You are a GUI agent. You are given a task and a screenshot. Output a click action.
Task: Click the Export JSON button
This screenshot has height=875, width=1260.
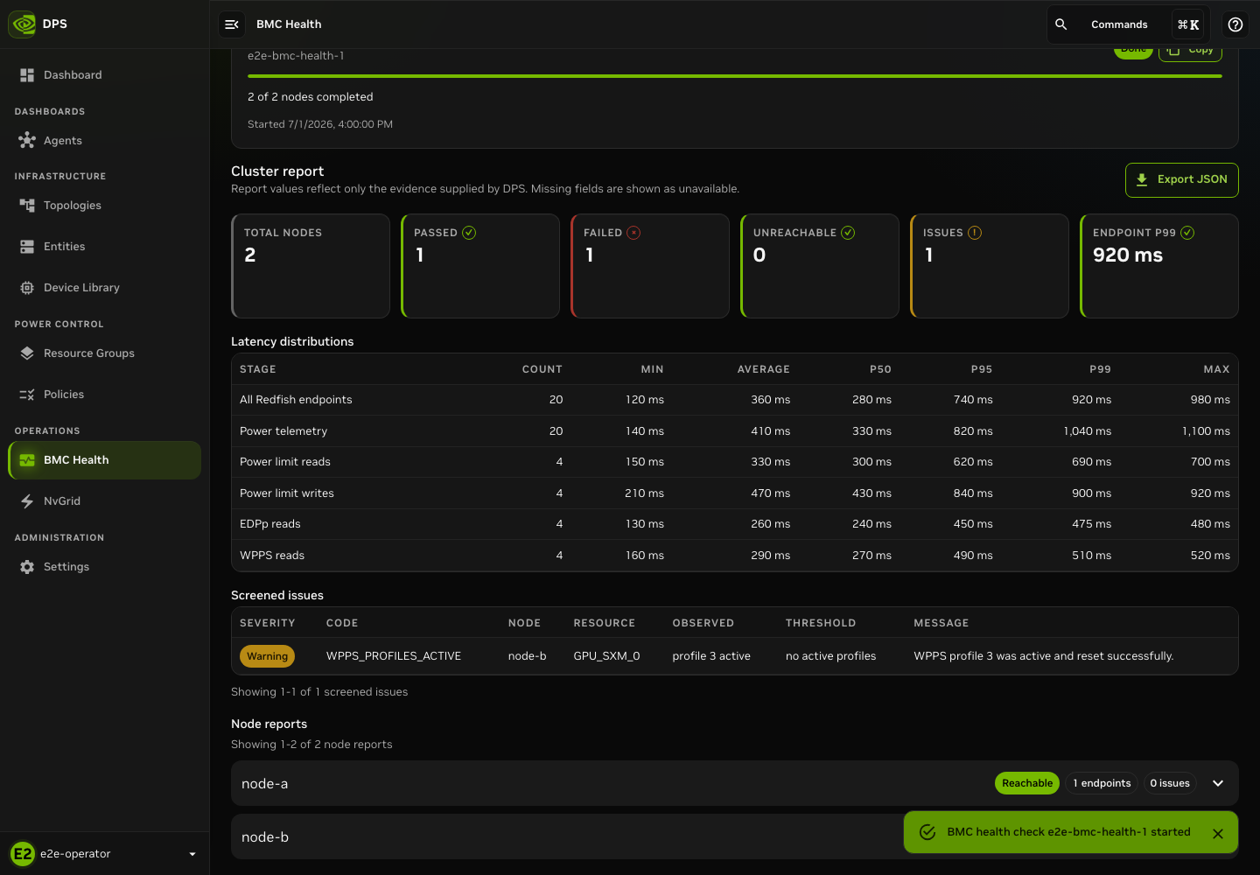point(1181,180)
